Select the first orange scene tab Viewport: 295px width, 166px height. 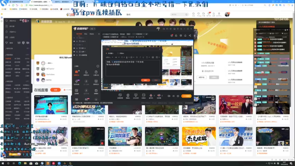[x=79, y=34]
